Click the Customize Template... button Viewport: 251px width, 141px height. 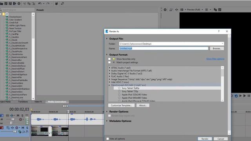121,105
